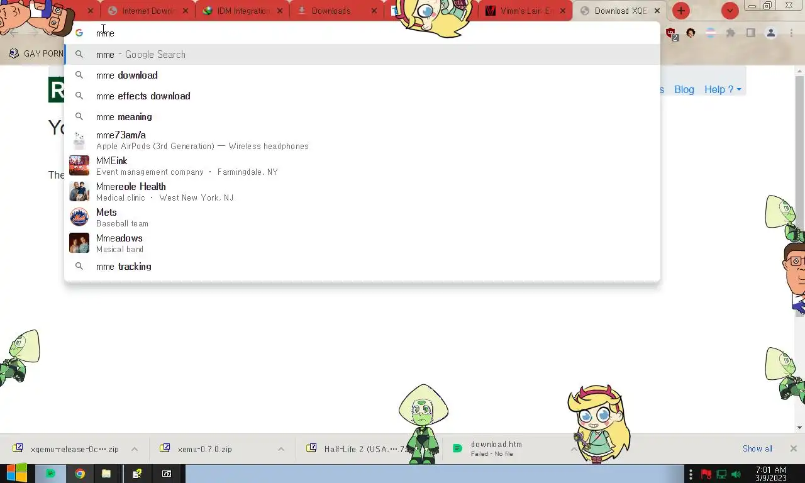Open Chrome from the taskbar
This screenshot has width=805, height=483.
point(79,474)
